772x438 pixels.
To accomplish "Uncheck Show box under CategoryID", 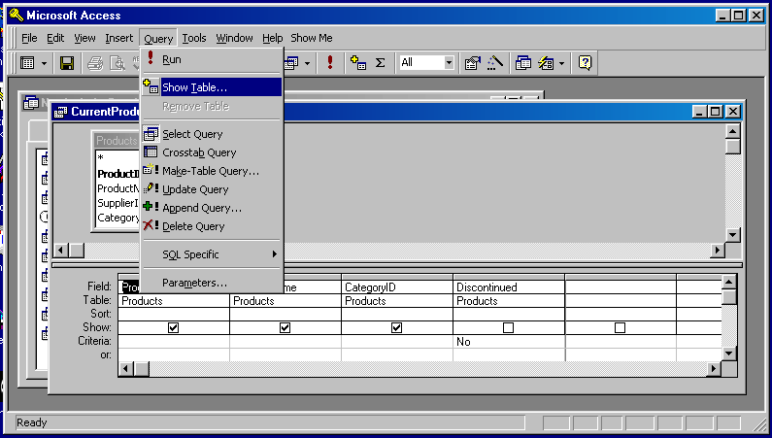I will pyautogui.click(x=397, y=327).
